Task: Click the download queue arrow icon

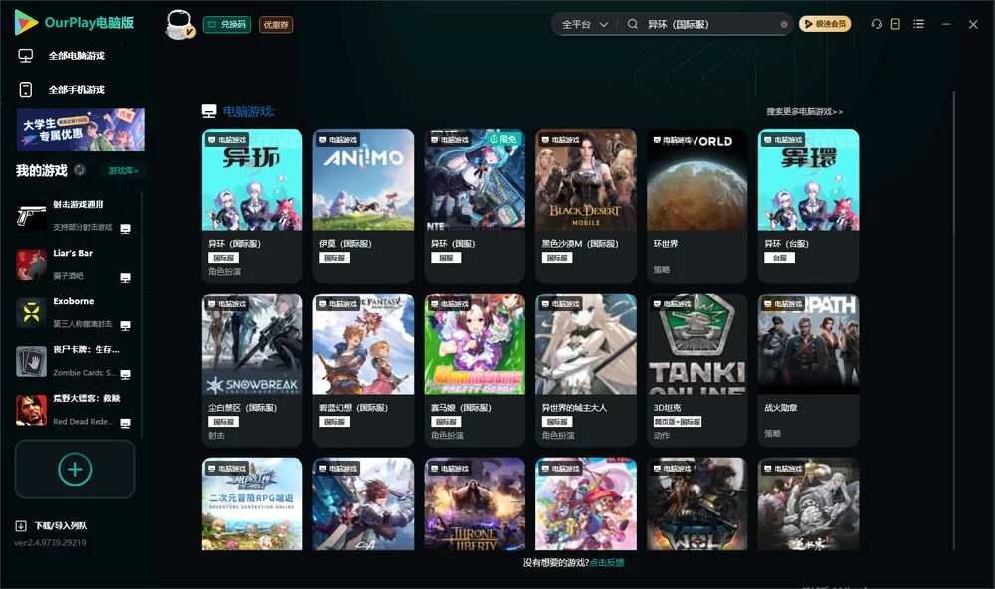Action: [x=20, y=525]
